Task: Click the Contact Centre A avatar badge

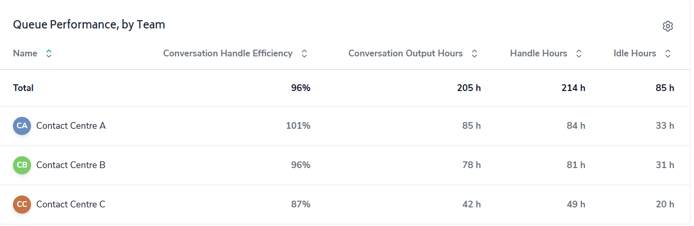Action: (22, 126)
